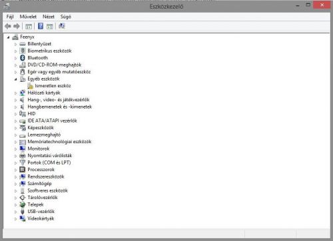
Task: Click the Forward arrow toolbar button
Action: (x=17, y=26)
